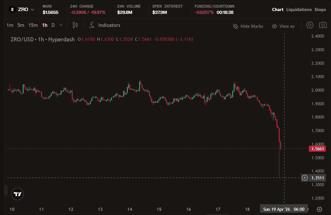The width and height of the screenshot is (331, 215).
Task: Click the open interest value $37.9M
Action: point(160,12)
